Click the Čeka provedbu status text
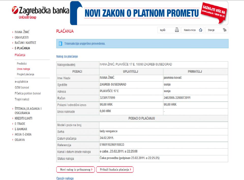This screenshot has width=244, height=180. pos(129,158)
